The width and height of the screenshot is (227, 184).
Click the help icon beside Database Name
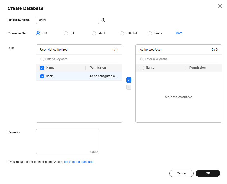103,21
